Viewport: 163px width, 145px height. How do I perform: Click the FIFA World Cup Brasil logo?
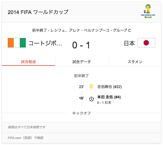pyautogui.click(x=148, y=11)
